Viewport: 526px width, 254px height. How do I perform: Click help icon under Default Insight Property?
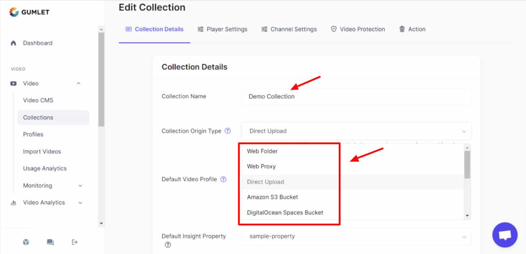(168, 245)
